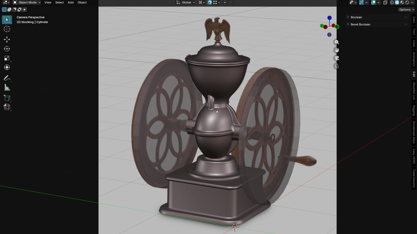Screen dimensions: 417x234
Task: Open the snapping options dropdown
Action: (x=216, y=3)
